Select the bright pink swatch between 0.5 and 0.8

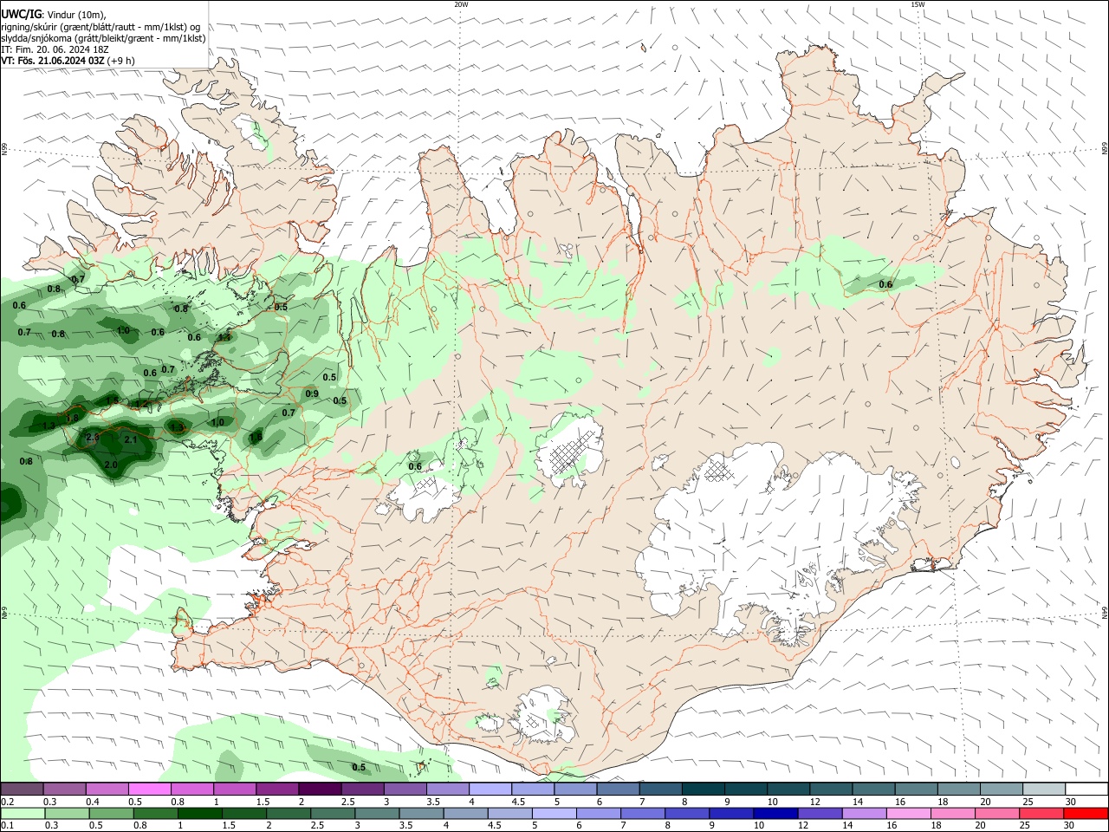[x=149, y=789]
